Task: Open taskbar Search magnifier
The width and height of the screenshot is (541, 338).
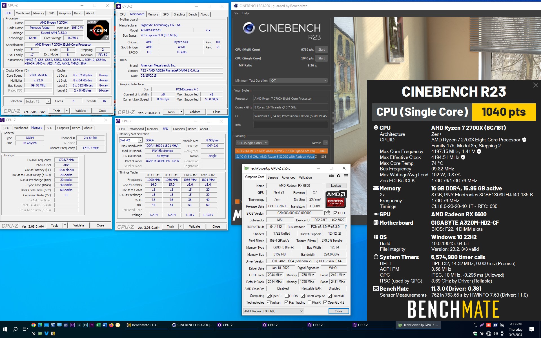Action: tap(15, 329)
